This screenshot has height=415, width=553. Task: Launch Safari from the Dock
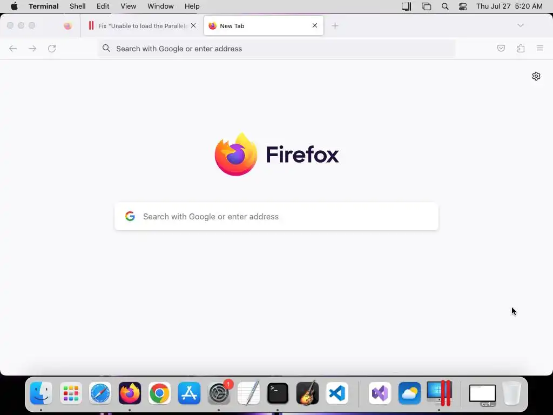pyautogui.click(x=100, y=393)
